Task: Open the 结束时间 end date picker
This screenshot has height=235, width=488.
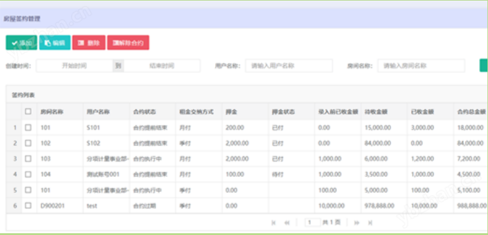Action: coord(162,66)
